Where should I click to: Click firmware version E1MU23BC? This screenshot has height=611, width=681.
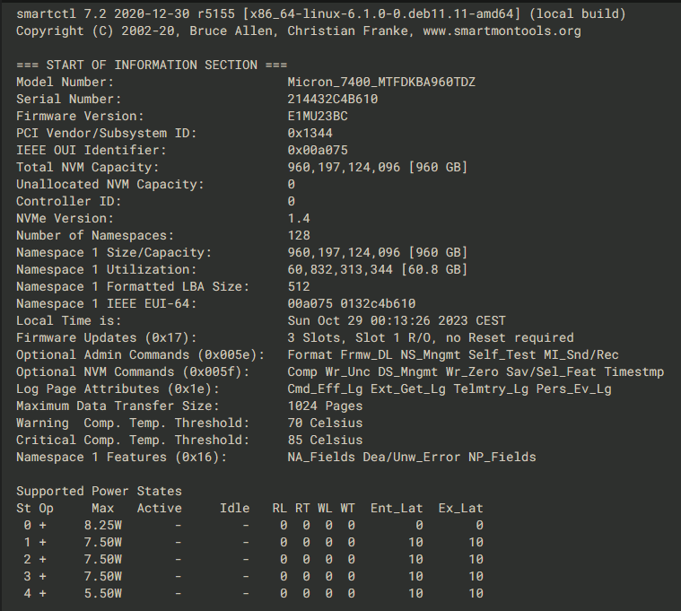click(318, 116)
